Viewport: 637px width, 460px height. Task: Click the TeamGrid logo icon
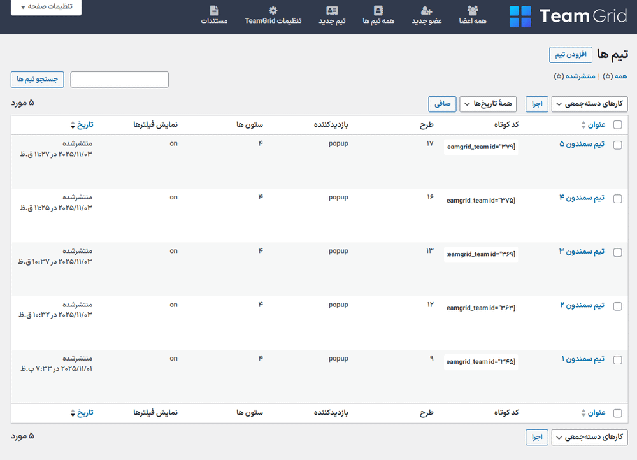pos(520,17)
